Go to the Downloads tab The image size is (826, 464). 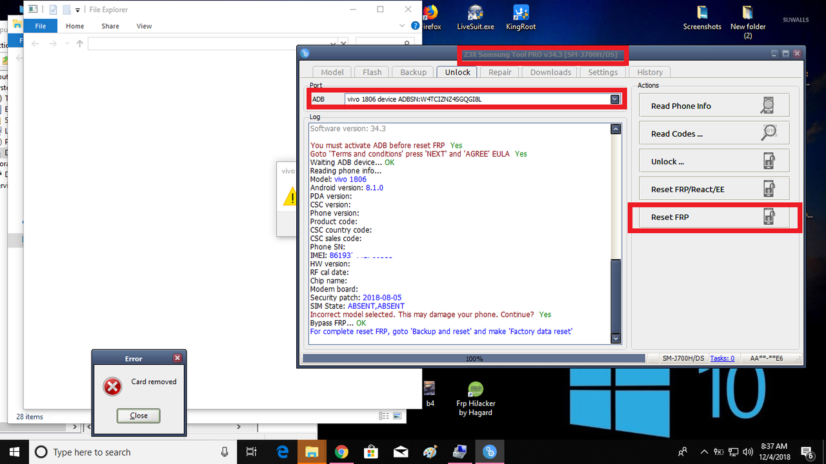[550, 72]
